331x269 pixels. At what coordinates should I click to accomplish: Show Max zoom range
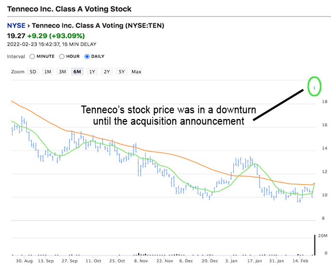point(137,72)
